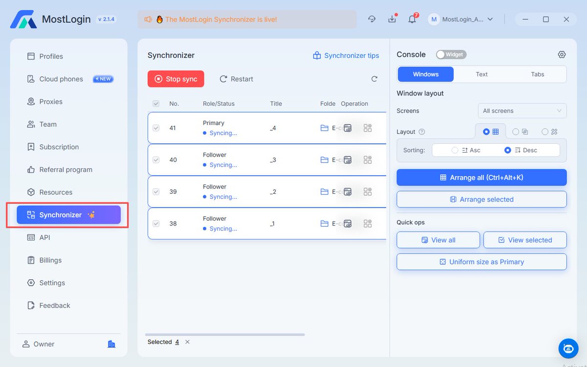Screen dimensions: 587x367
Task: Switch to the Windows tab
Action: (x=426, y=74)
